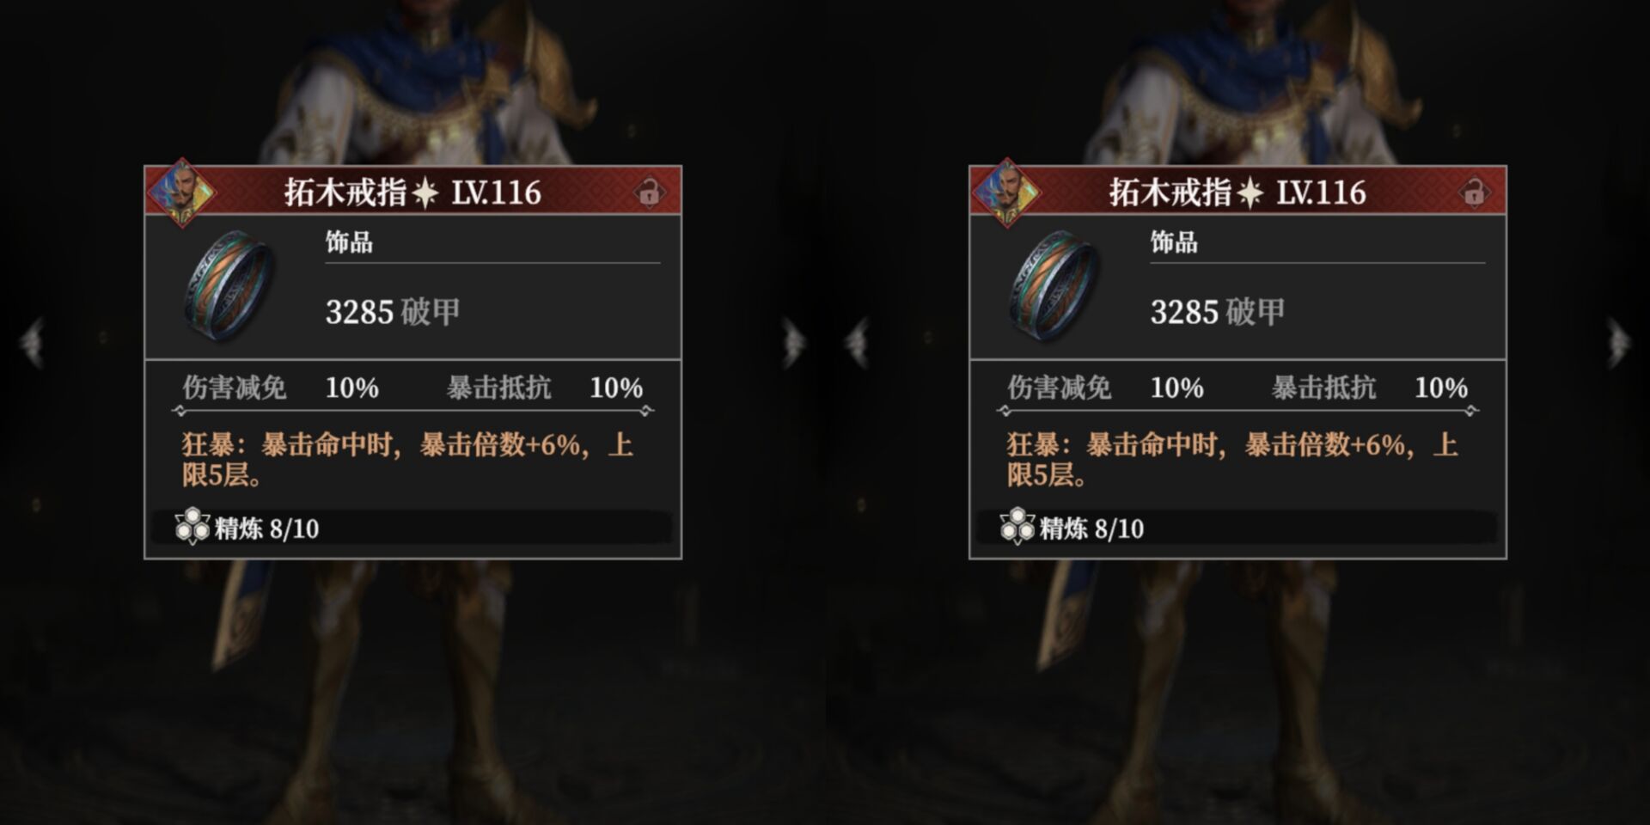Click the refine gem icon in left card
The width and height of the screenshot is (1650, 825).
(x=192, y=526)
